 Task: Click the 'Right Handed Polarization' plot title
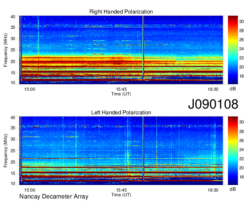(x=121, y=12)
